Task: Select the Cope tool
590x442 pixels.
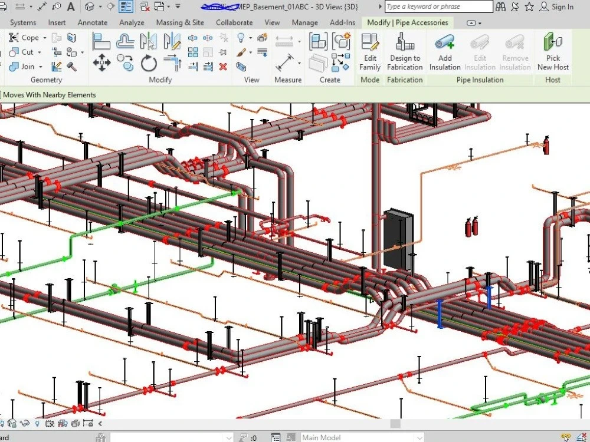Action: pyautogui.click(x=24, y=38)
